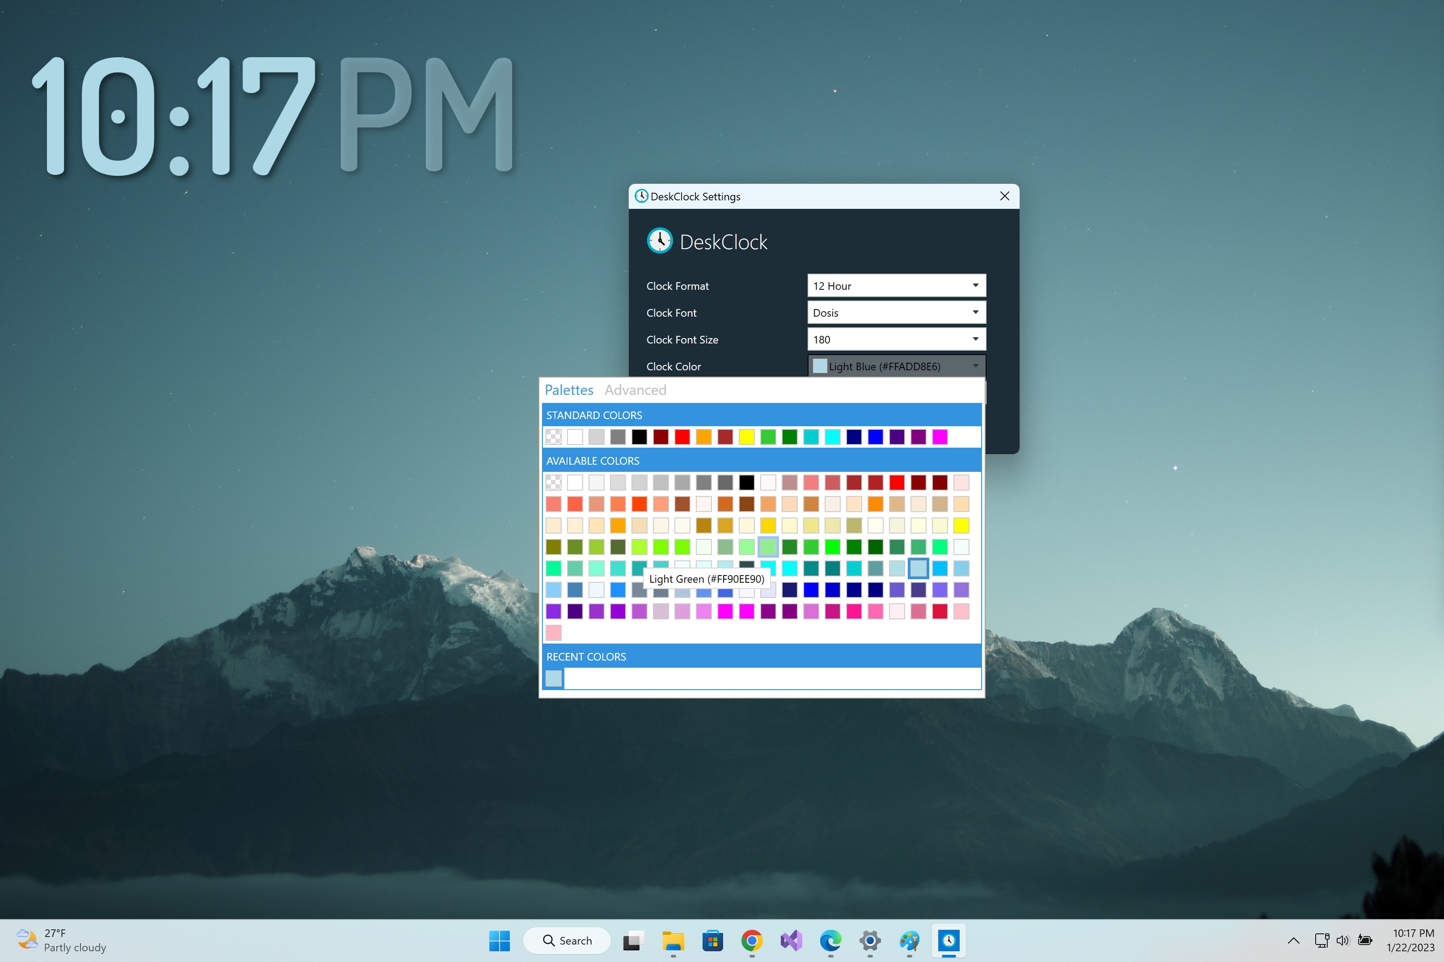This screenshot has width=1444, height=962.
Task: Open the Clock Color dropdown
Action: pos(895,366)
